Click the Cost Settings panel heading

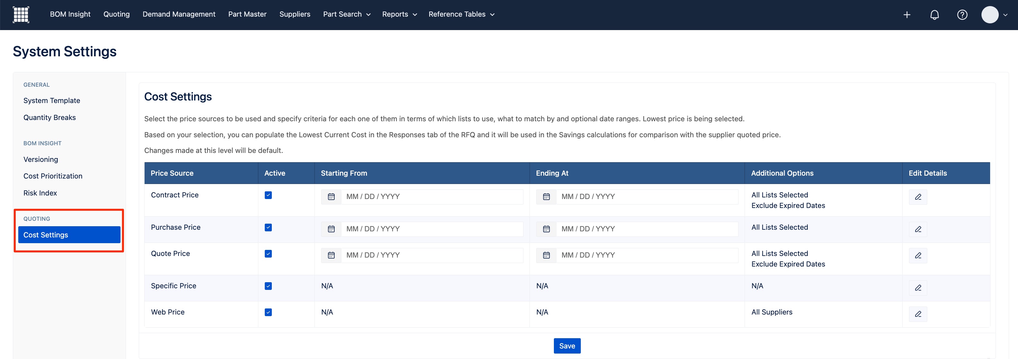click(x=178, y=97)
